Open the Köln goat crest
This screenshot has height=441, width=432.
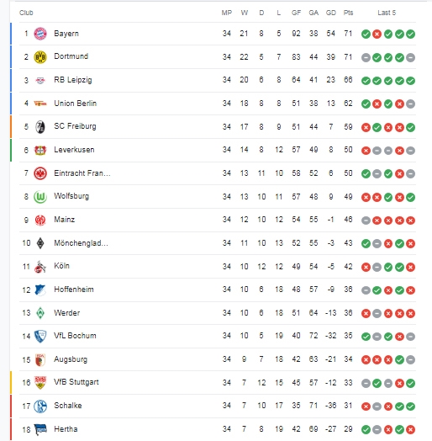pyautogui.click(x=40, y=267)
